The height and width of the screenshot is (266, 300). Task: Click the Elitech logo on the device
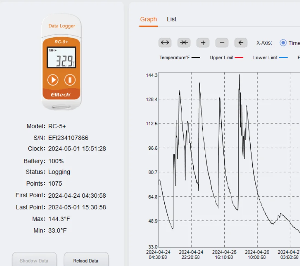(x=61, y=95)
